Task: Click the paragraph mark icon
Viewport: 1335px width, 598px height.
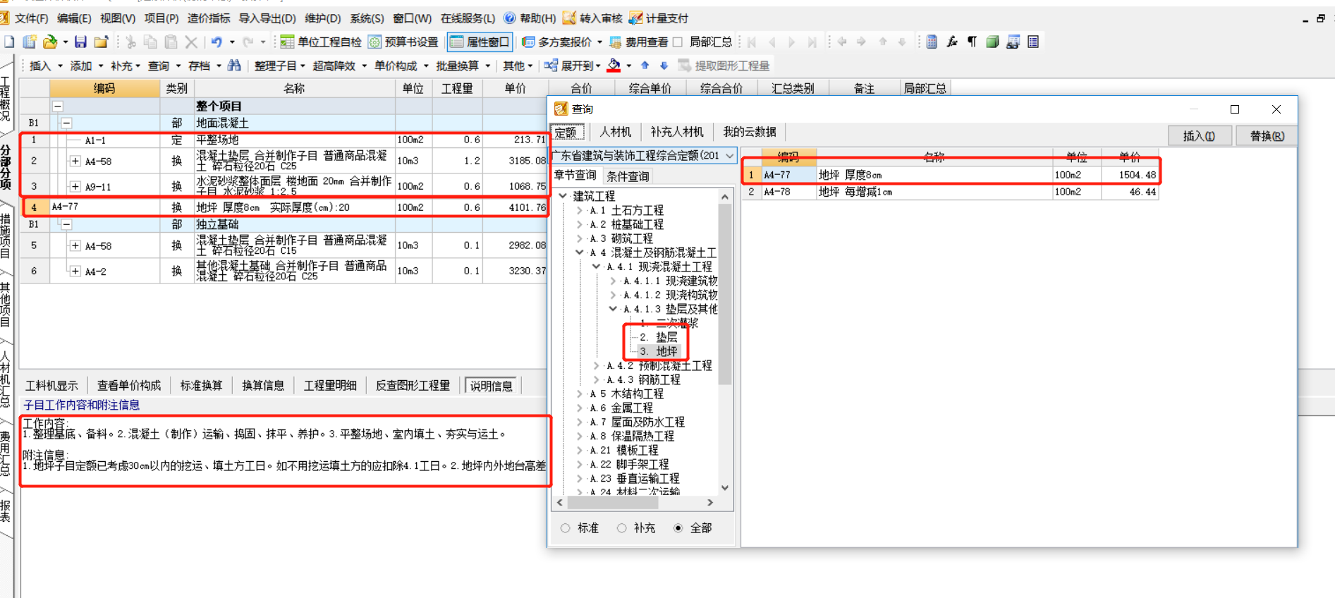Action: coord(972,42)
